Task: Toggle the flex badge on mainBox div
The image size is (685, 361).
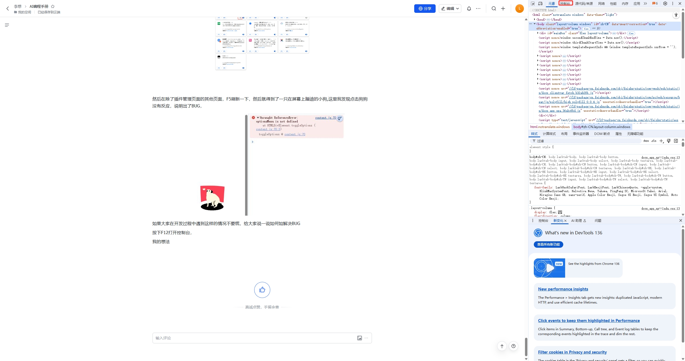Action: click(x=631, y=33)
